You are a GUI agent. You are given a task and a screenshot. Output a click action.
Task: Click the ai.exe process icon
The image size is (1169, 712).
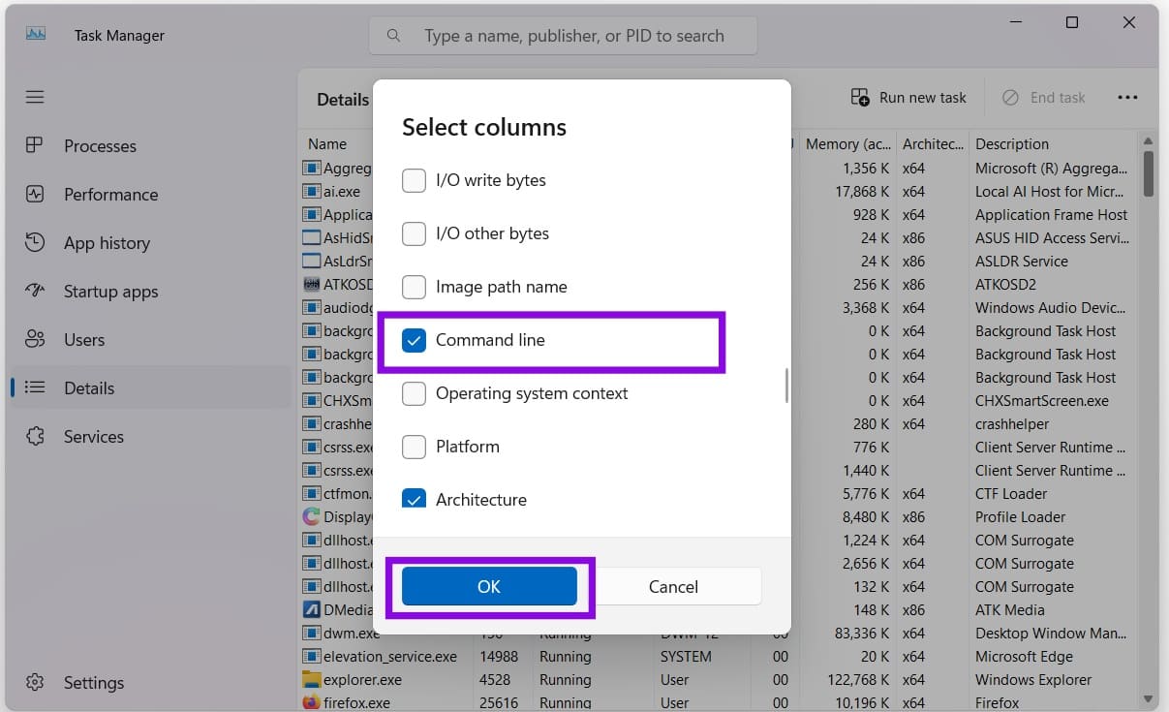[311, 192]
